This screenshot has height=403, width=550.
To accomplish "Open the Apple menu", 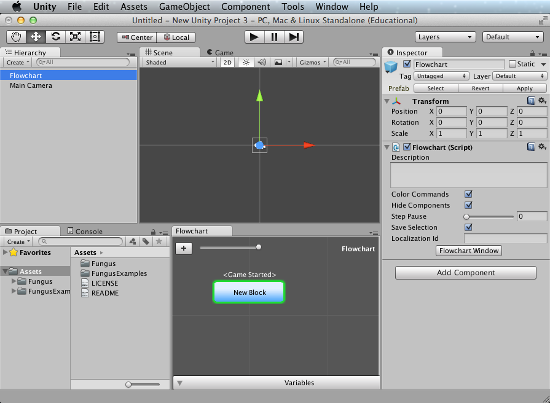I will tap(17, 7).
